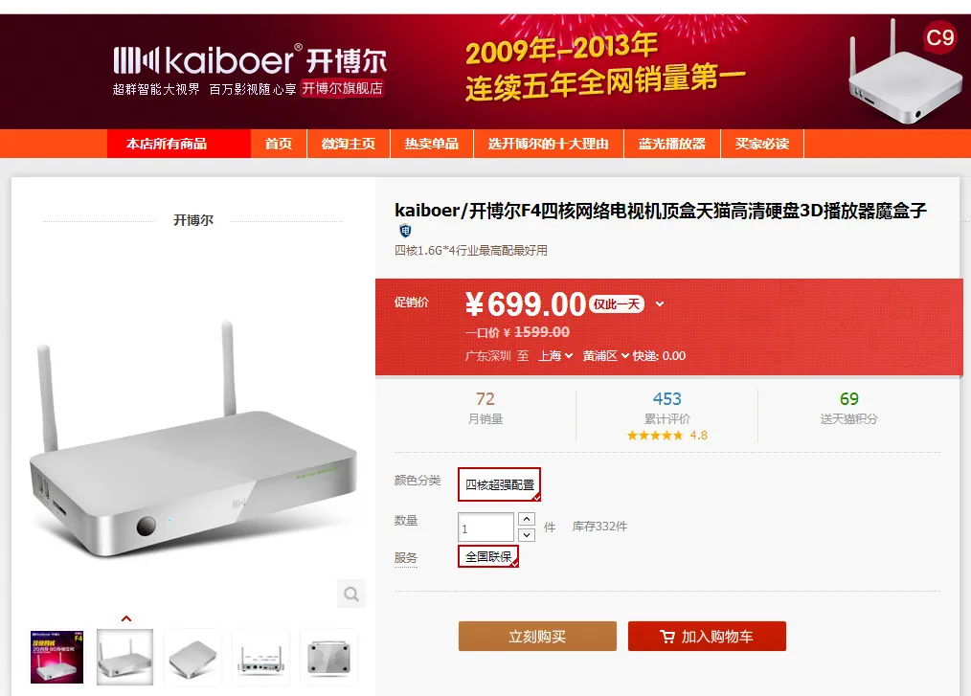Click the five-star rating icons

[655, 436]
